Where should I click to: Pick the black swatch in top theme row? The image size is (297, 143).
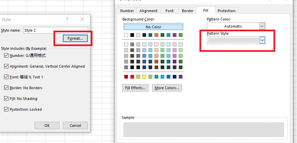(x=132, y=35)
